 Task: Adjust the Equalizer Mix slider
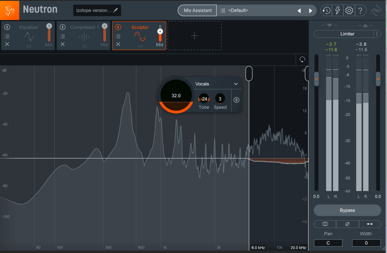[49, 32]
